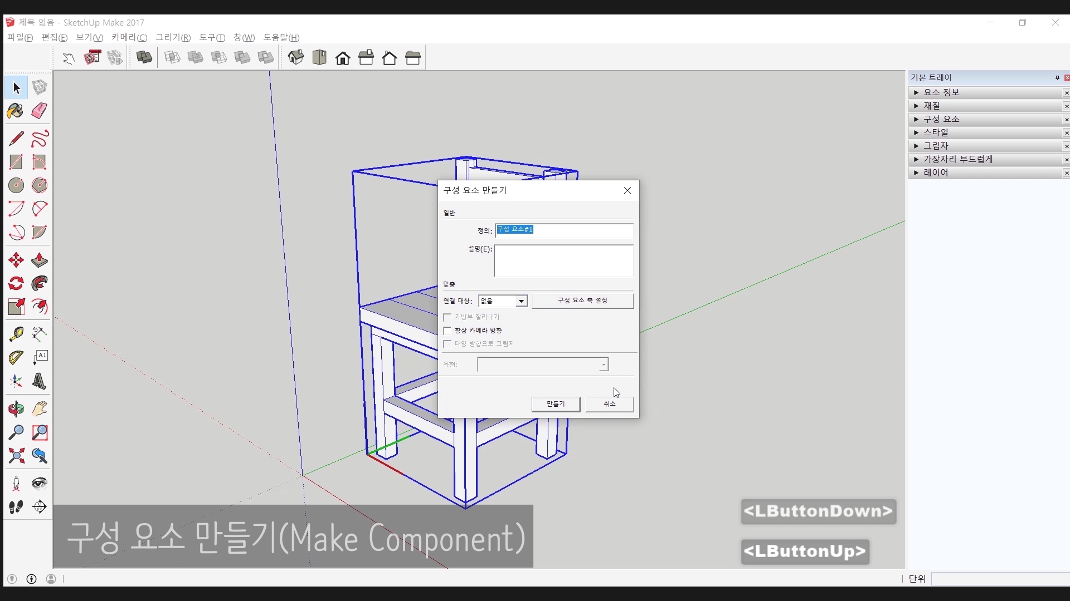Choose the Tape Measure tool
Screen dimensions: 1070x601
click(16, 334)
